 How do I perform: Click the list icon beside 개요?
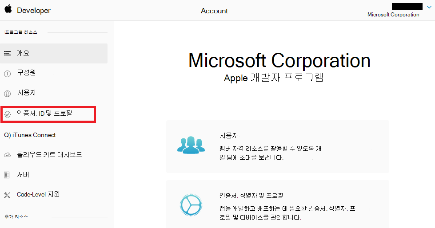(x=7, y=53)
